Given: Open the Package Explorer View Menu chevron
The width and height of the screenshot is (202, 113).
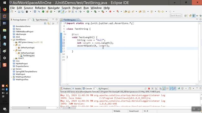Looking at the screenshot, I should click(57, 23).
